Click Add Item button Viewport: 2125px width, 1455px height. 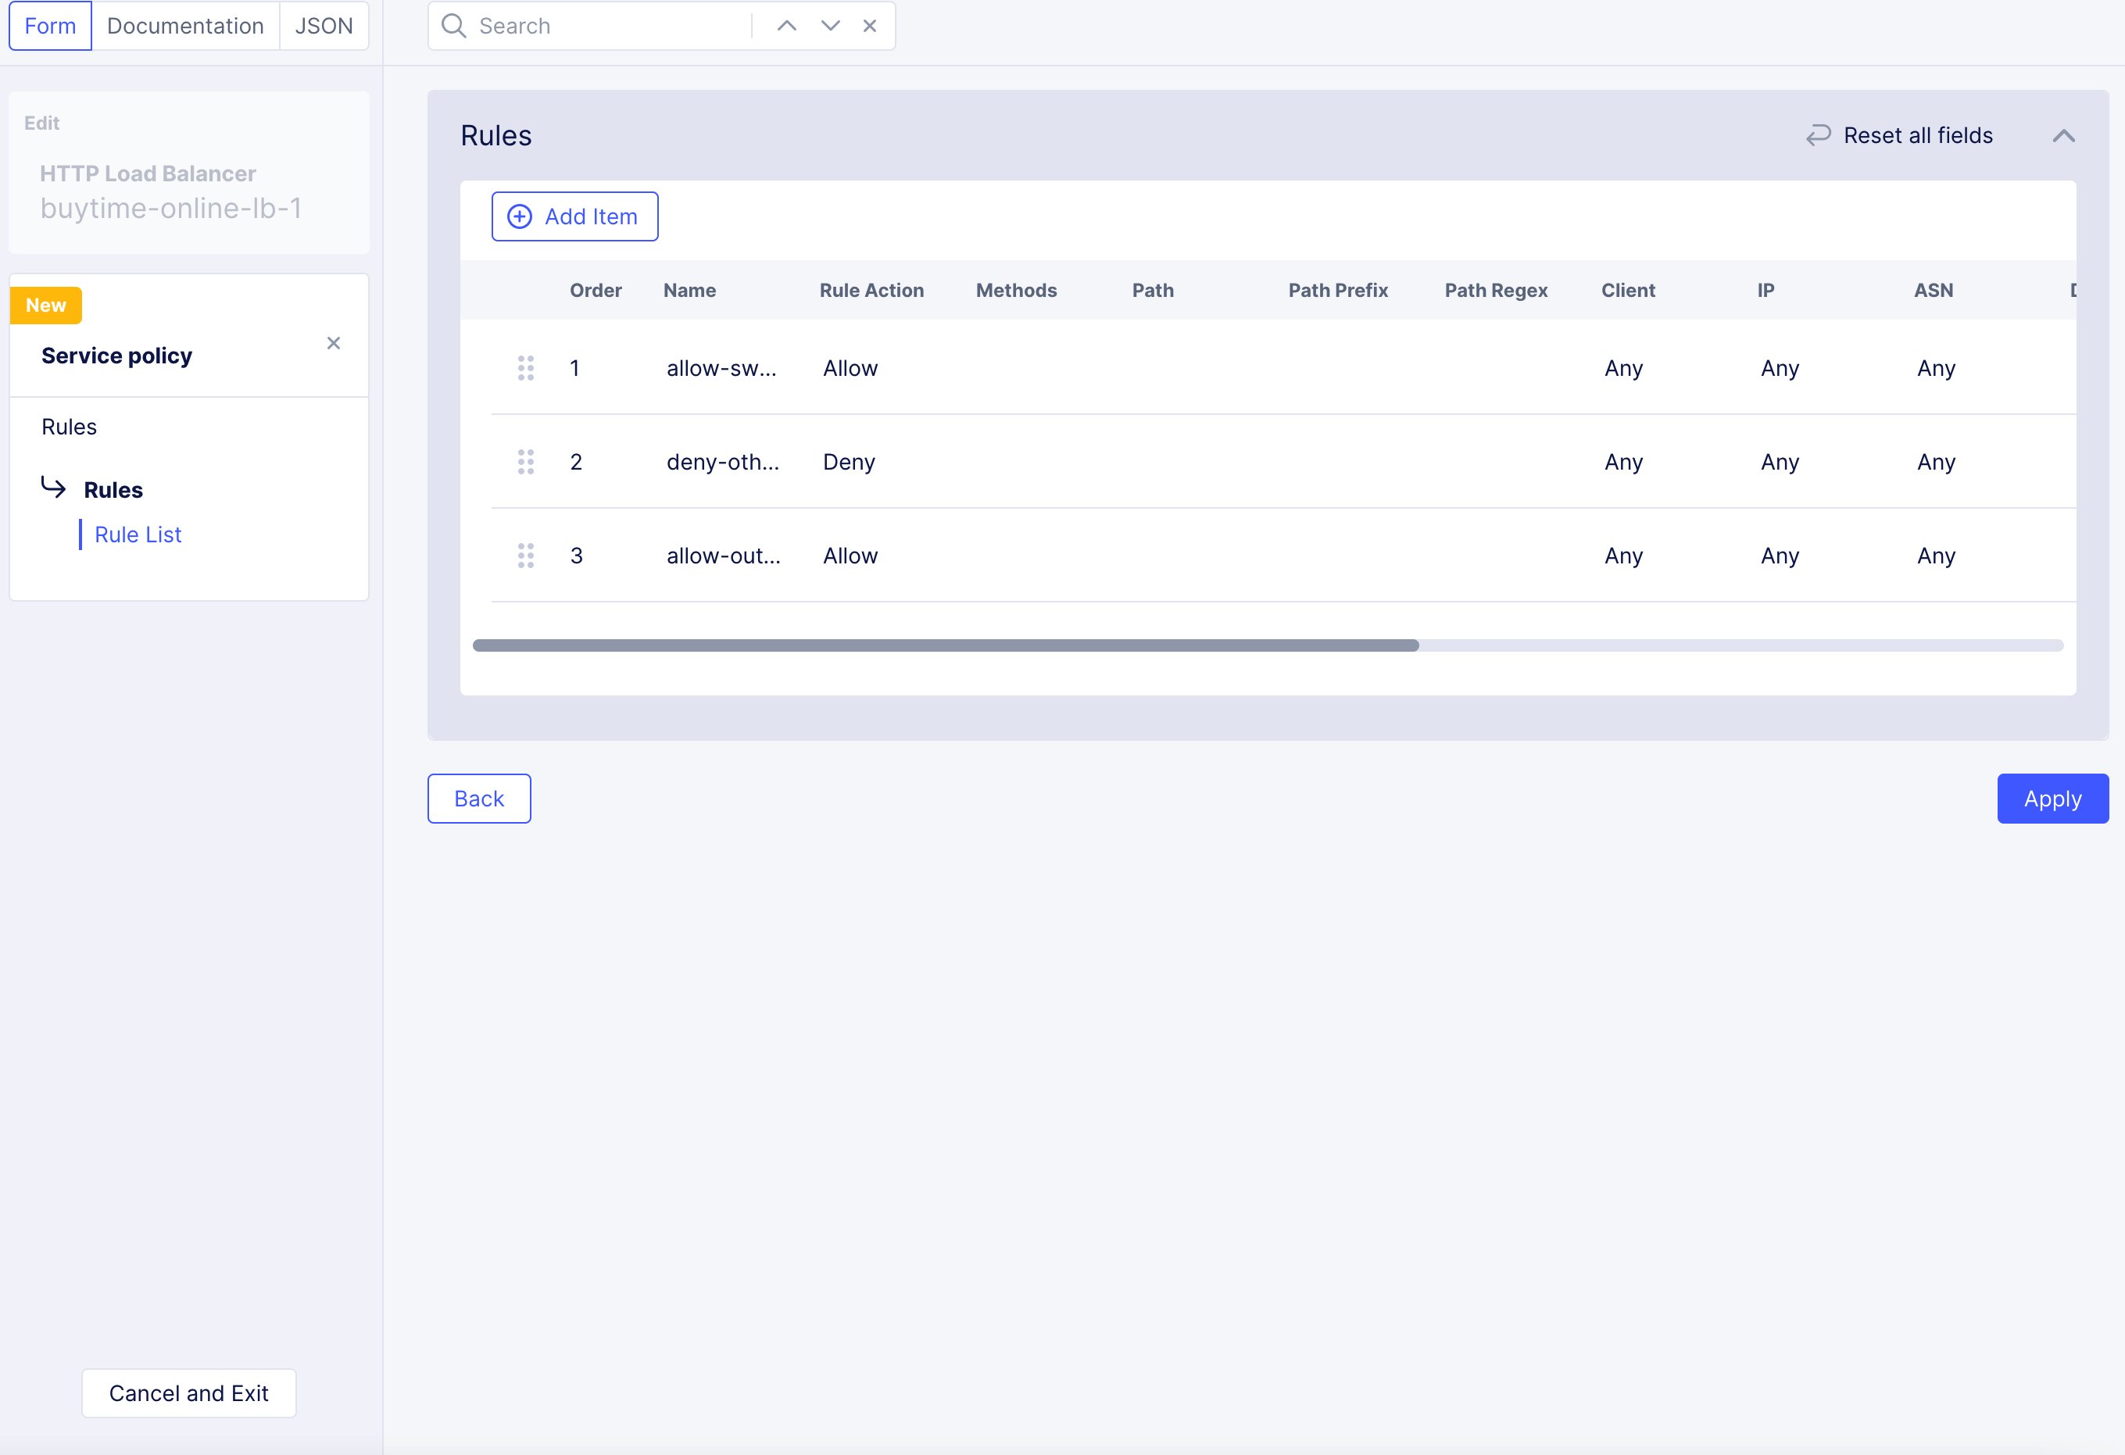574,216
